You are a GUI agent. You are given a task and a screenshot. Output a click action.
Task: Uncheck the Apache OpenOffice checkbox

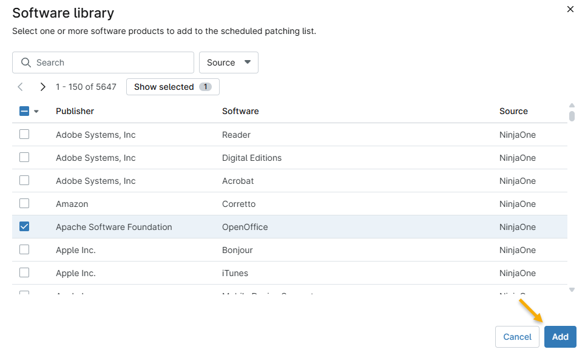[x=24, y=226]
